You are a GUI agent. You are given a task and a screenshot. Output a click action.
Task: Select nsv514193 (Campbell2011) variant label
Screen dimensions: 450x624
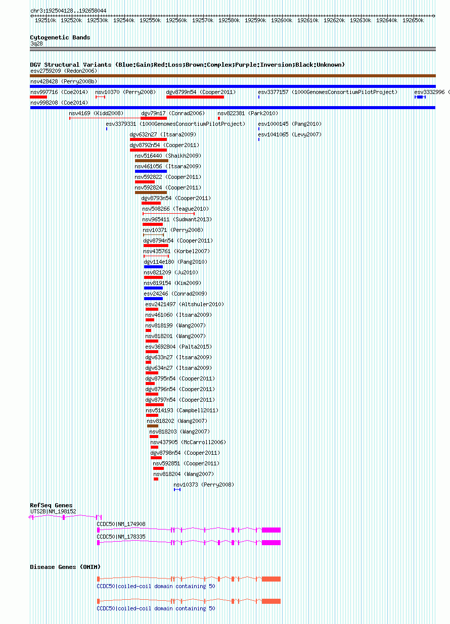[182, 410]
